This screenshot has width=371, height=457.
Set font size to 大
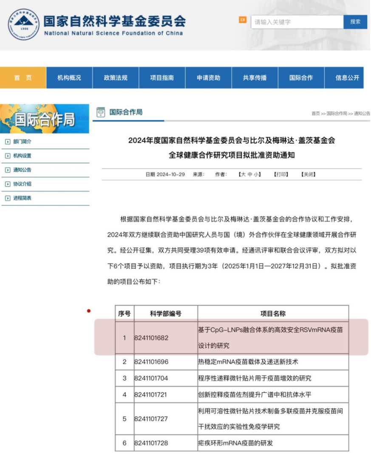(x=243, y=174)
